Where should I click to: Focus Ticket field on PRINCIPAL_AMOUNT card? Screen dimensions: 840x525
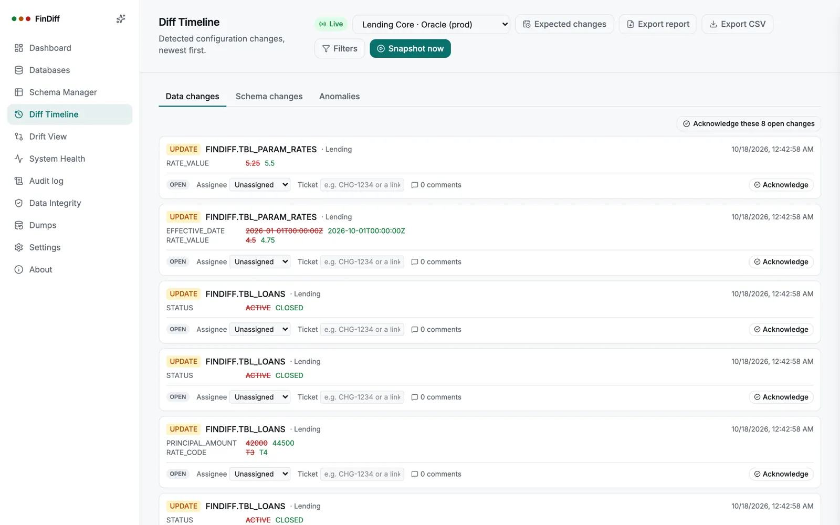click(362, 474)
